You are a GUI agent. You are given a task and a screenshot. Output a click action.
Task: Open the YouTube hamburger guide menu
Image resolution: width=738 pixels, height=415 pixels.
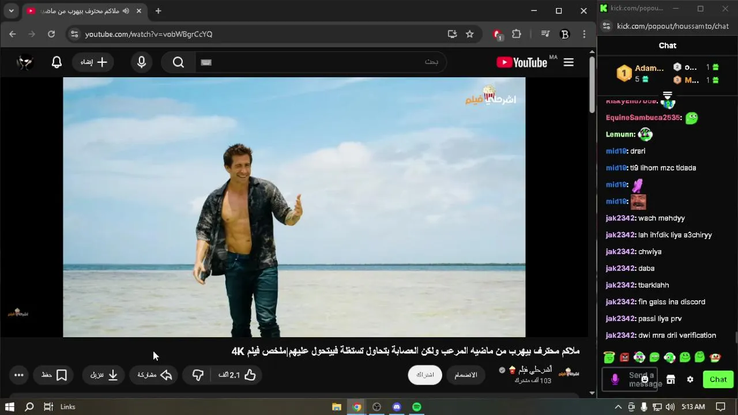(568, 62)
